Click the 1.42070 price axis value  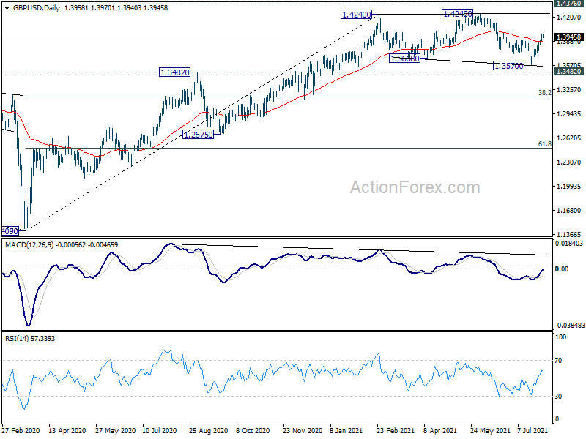569,17
